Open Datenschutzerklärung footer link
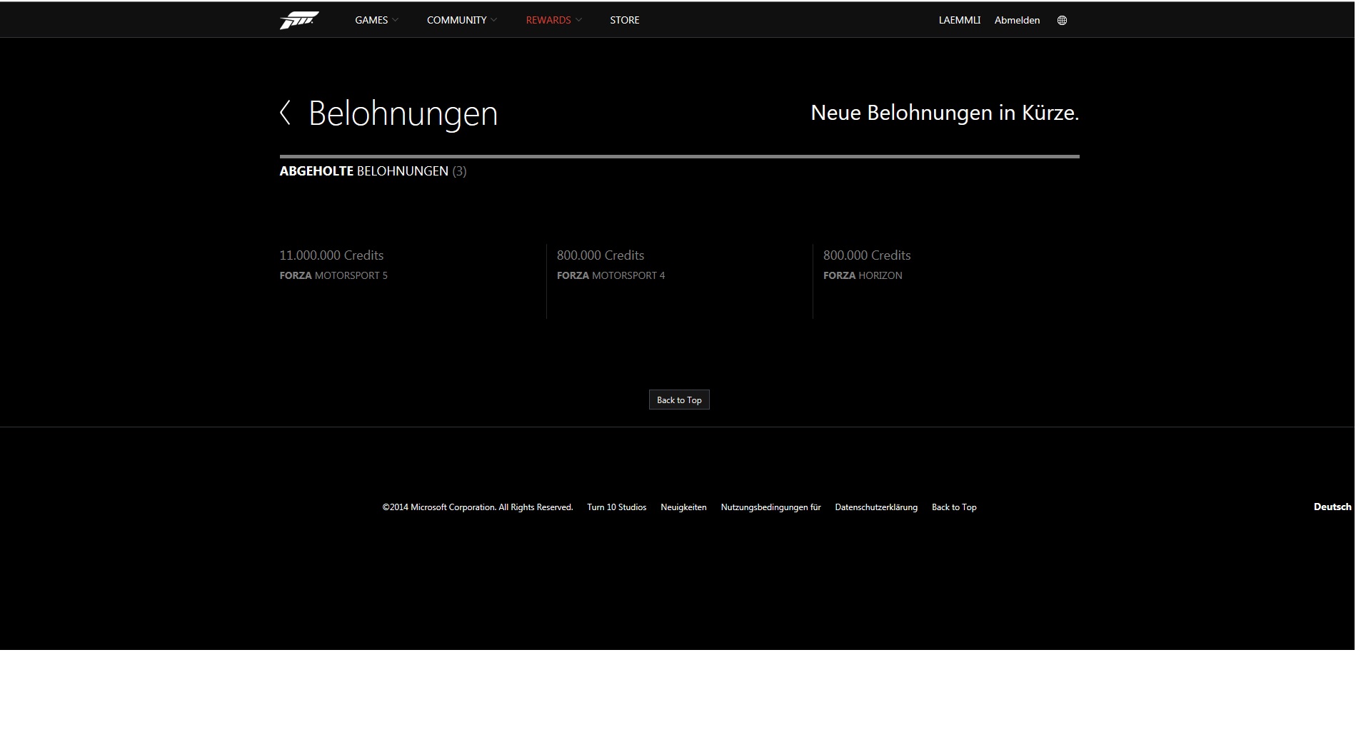The height and width of the screenshot is (742, 1371). pyautogui.click(x=876, y=507)
